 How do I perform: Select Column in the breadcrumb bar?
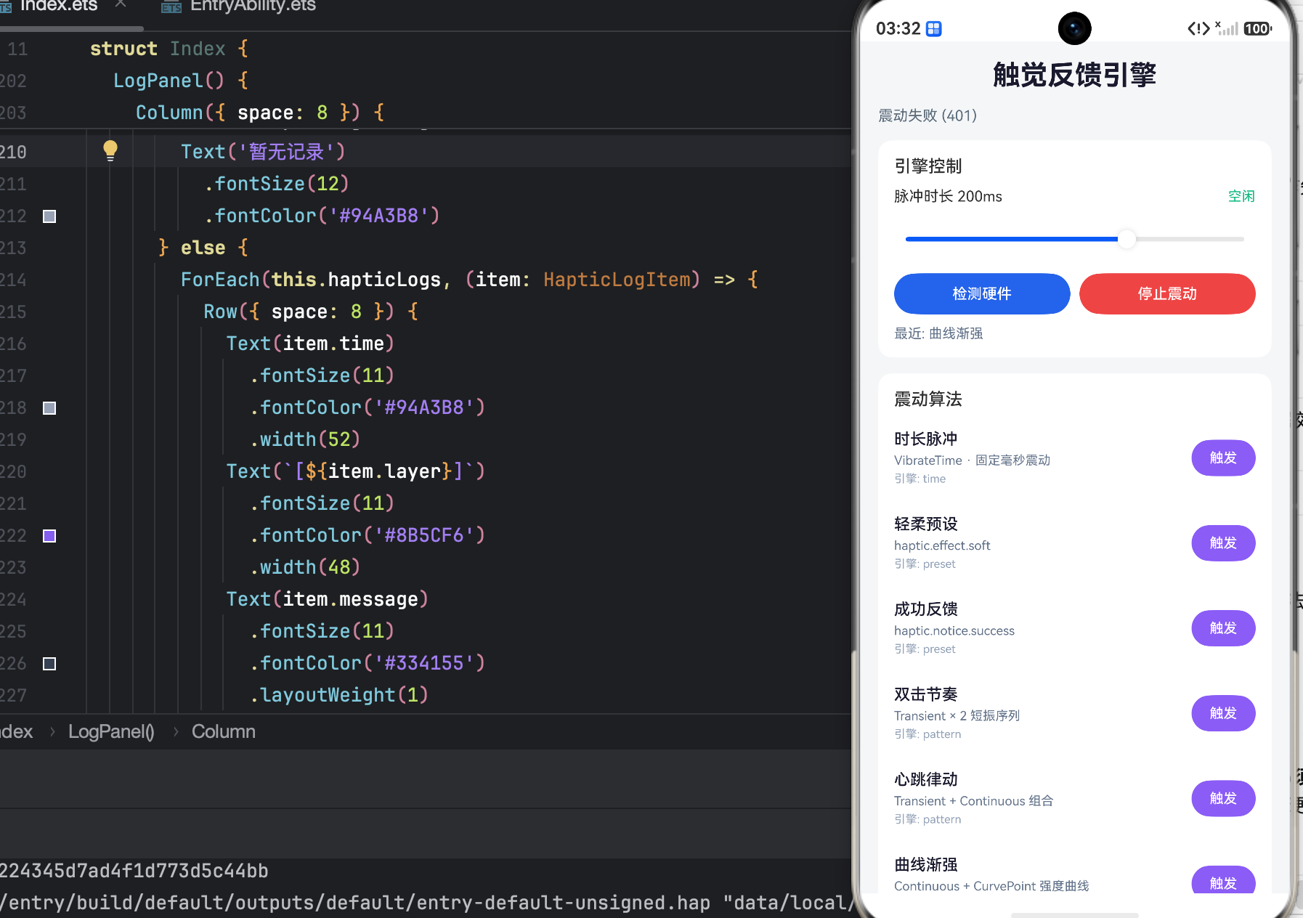pos(223,731)
